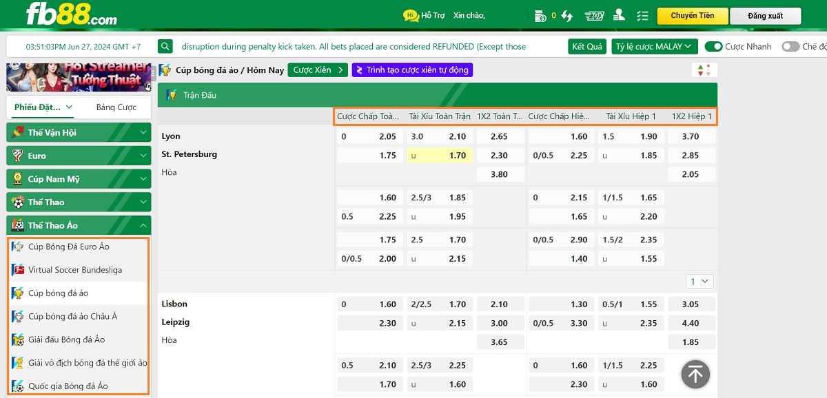Screen dimensions: 827x398
Task: Enable the Chế độ toggle switch
Action: click(790, 47)
